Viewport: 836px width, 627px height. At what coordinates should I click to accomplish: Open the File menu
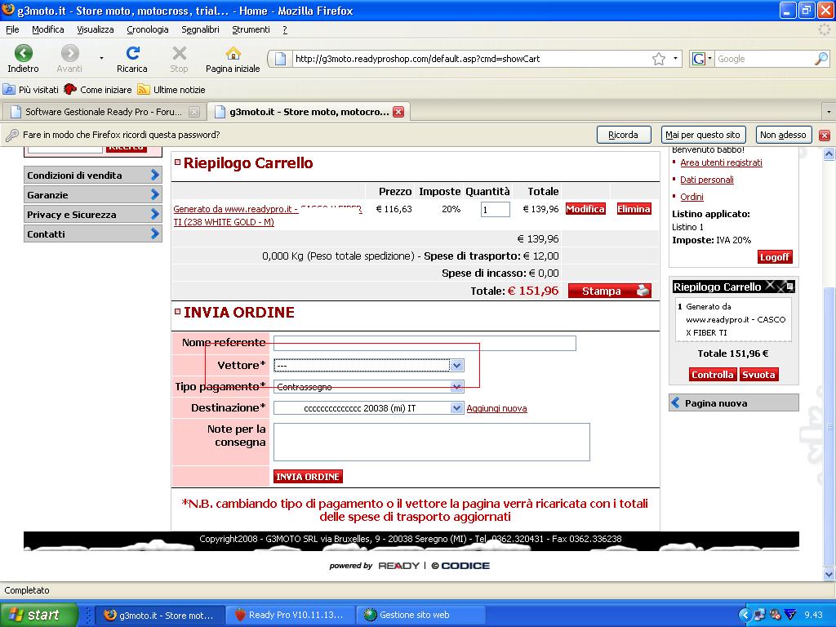coord(12,29)
